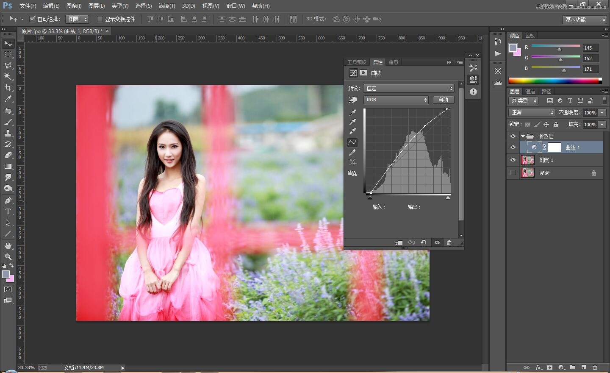The width and height of the screenshot is (610, 373).
Task: Collapse the 调色层 layer group
Action: [x=523, y=136]
